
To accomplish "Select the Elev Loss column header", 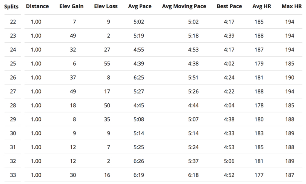I will [106, 6].
